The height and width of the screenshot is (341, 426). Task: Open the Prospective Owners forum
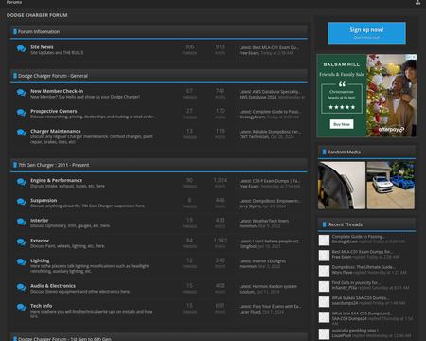point(54,111)
